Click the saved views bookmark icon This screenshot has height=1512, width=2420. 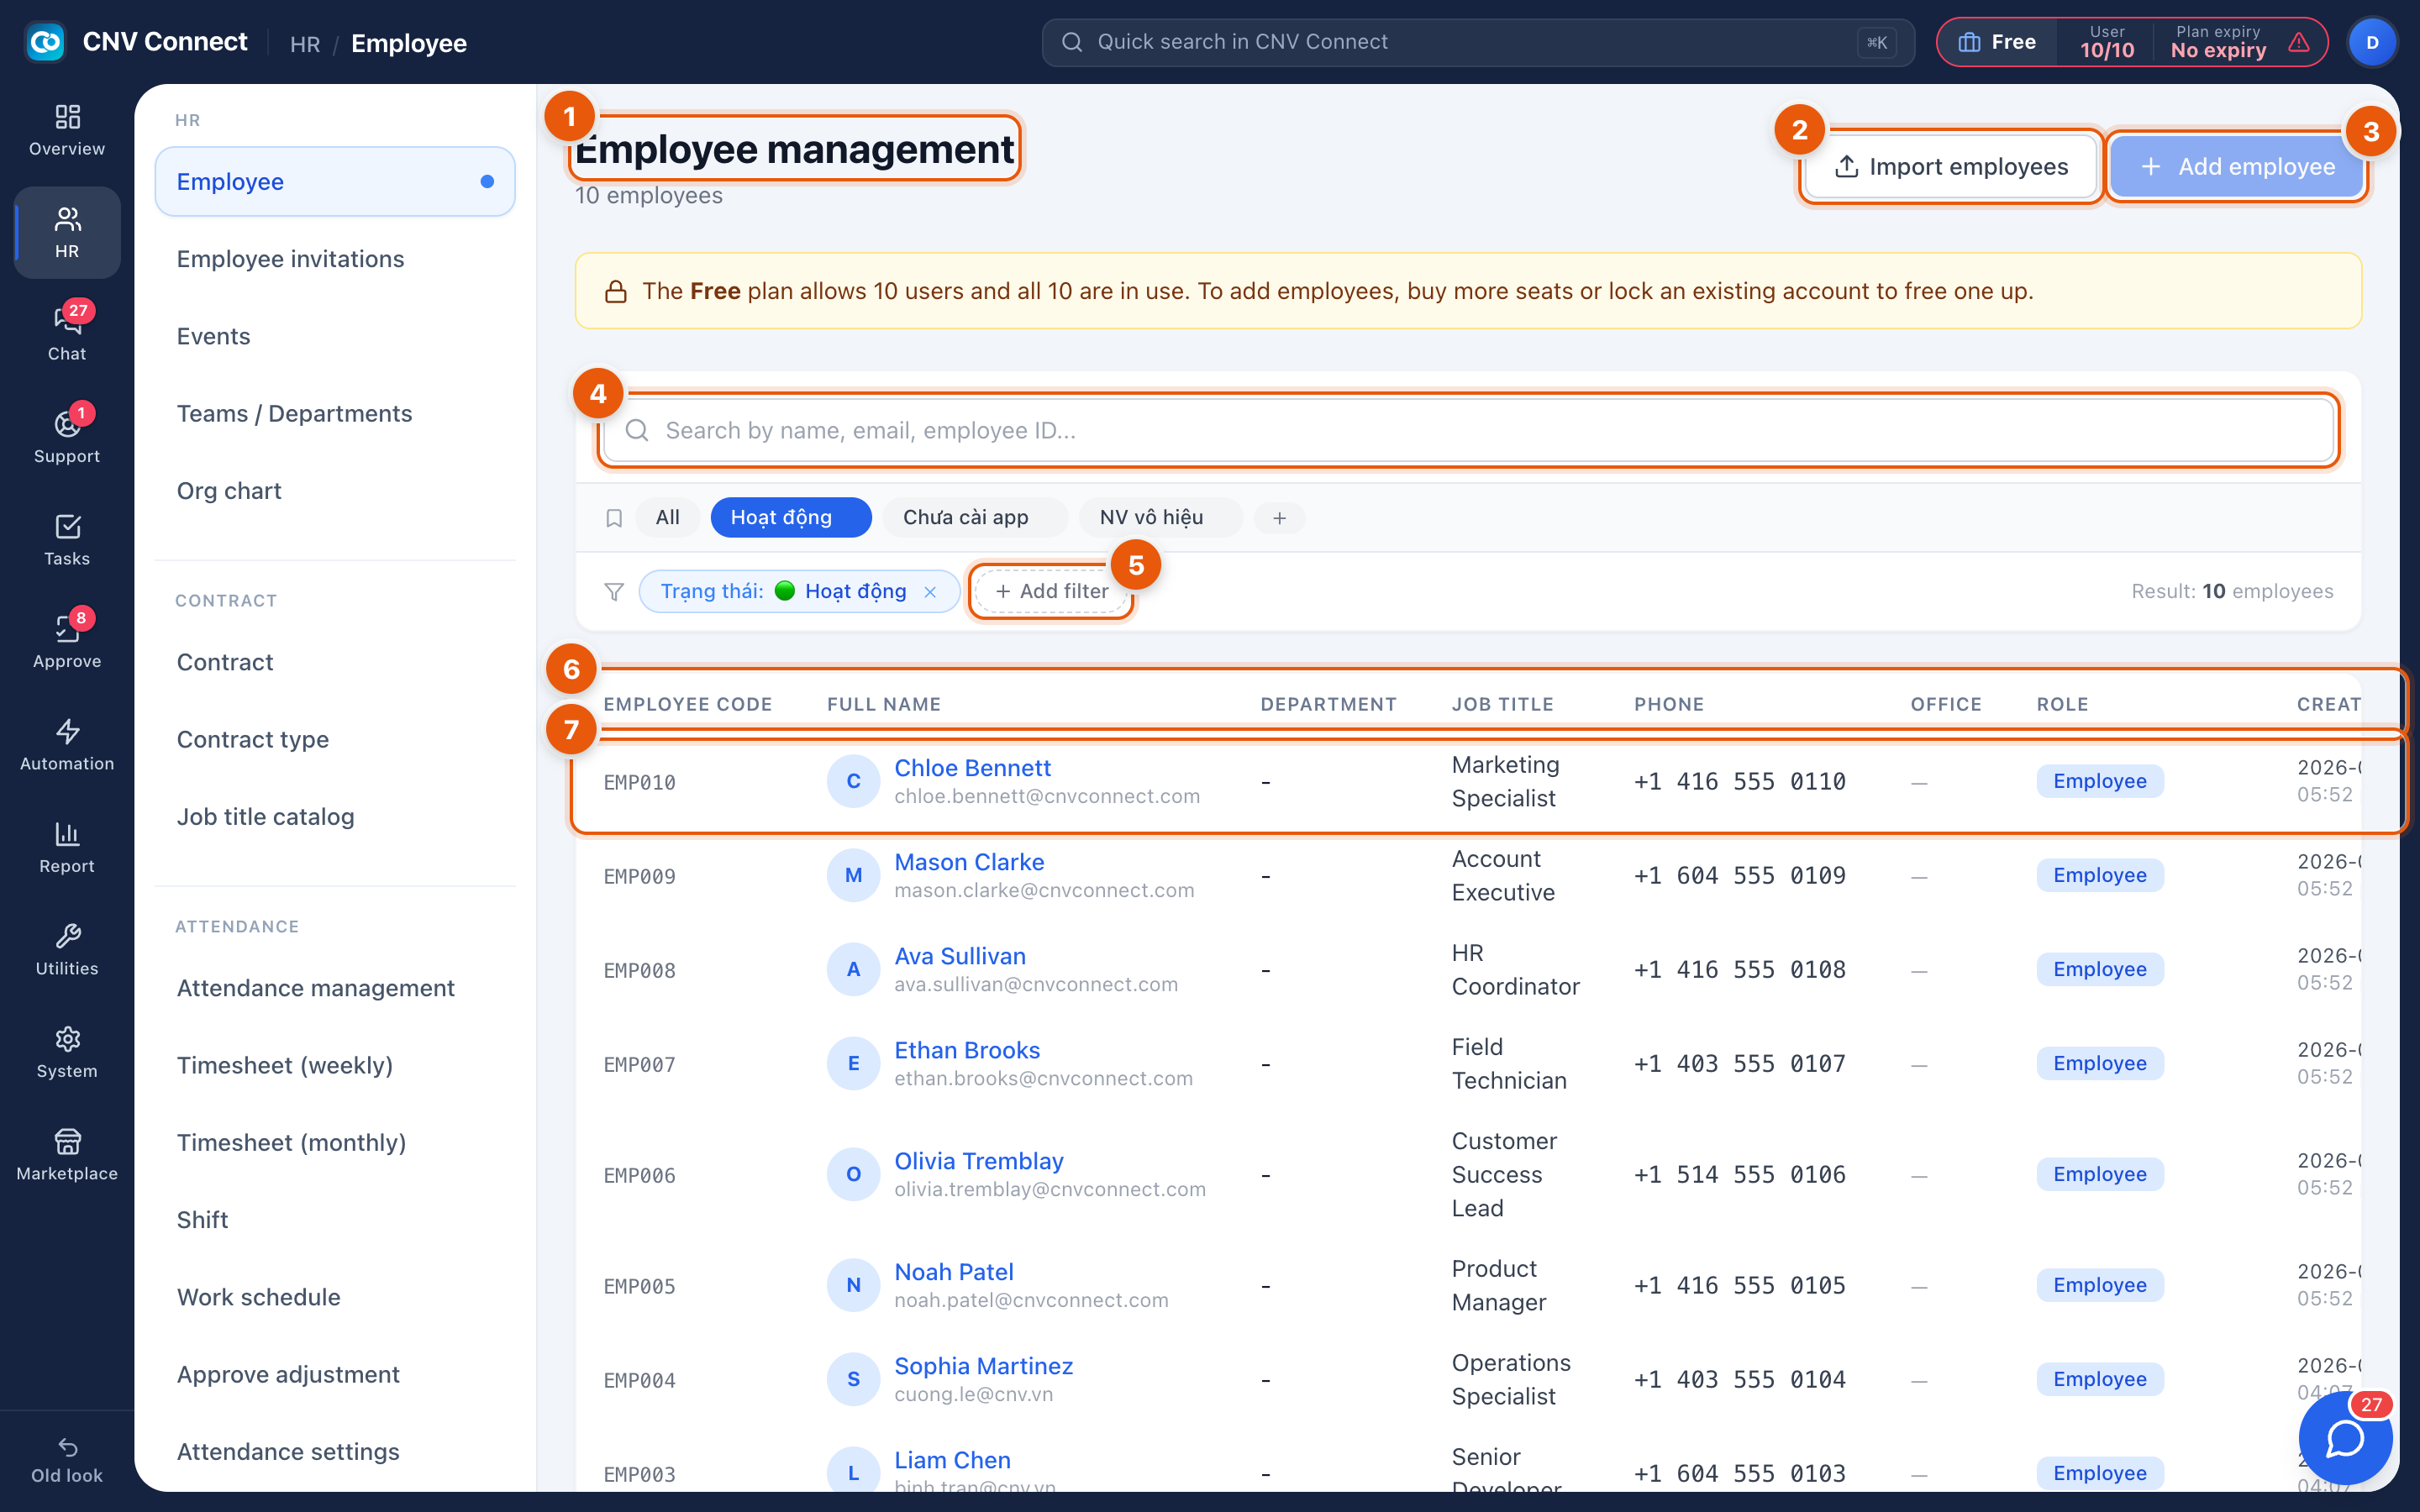click(x=614, y=518)
